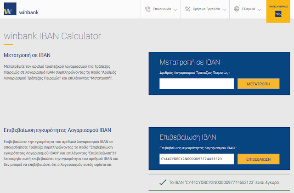Open the Τράπεζα Πειραιώς yellow logo
The height and width of the screenshot is (193, 294).
click(278, 12)
